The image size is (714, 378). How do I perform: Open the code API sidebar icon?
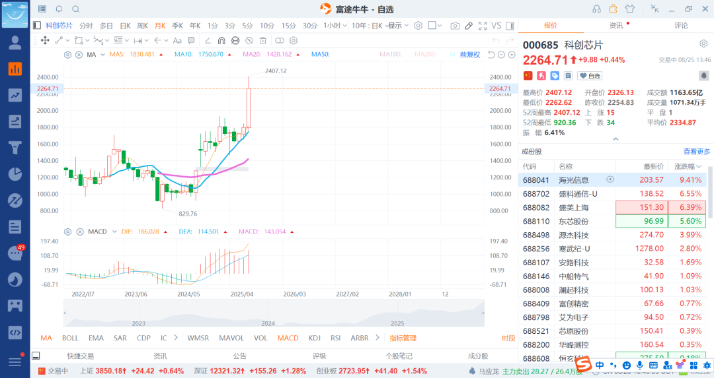[15, 332]
